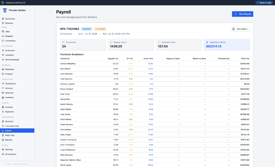Viewport: 275px width, 167px height.
Task: Collapse the OTHER section chevron
Action: 32,145
